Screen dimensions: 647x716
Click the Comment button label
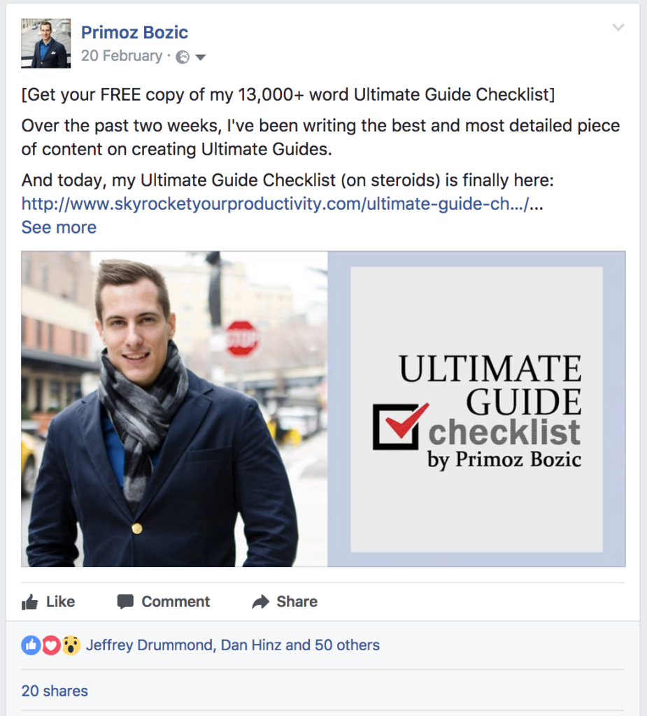(176, 602)
